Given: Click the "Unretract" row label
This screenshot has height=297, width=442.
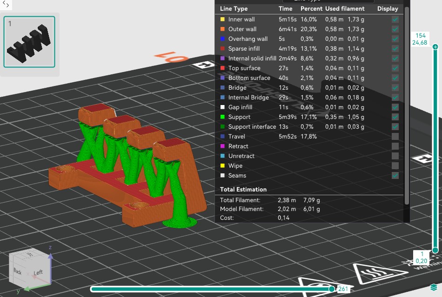Looking at the screenshot, I should [x=241, y=156].
